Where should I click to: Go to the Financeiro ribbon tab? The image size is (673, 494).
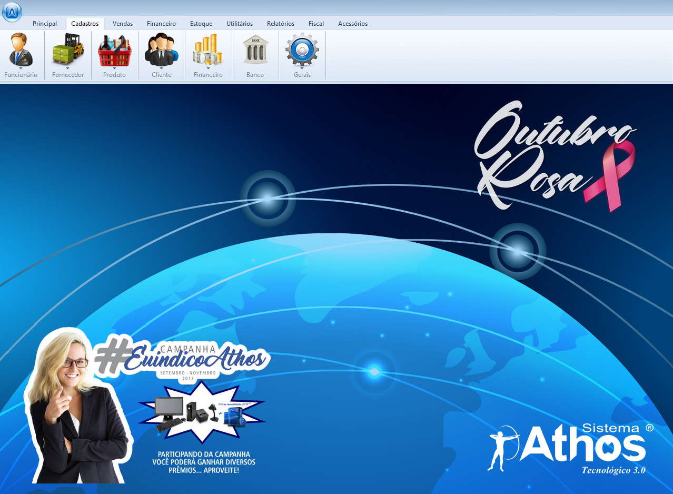161,24
